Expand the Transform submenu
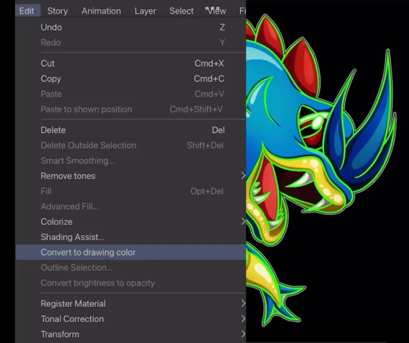Image resolution: width=409 pixels, height=343 pixels. pos(131,334)
